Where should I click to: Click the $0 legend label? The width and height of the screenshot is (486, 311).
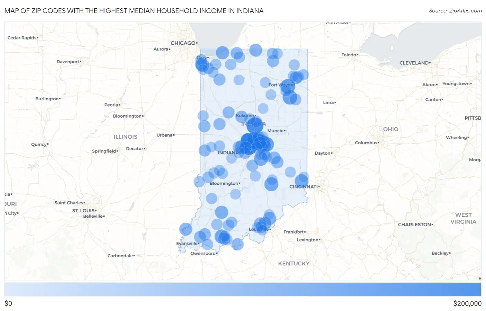pyautogui.click(x=8, y=304)
